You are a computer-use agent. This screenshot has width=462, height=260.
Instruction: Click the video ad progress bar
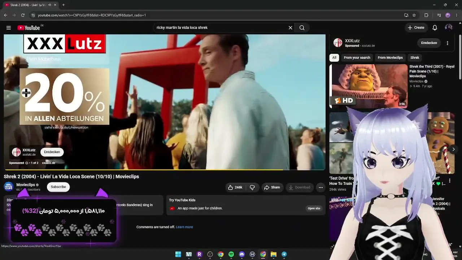point(165,169)
